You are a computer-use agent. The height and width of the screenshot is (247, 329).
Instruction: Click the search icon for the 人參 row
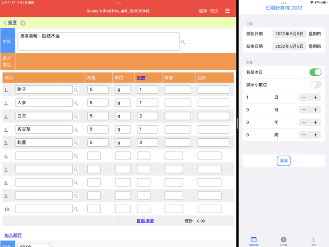76,103
